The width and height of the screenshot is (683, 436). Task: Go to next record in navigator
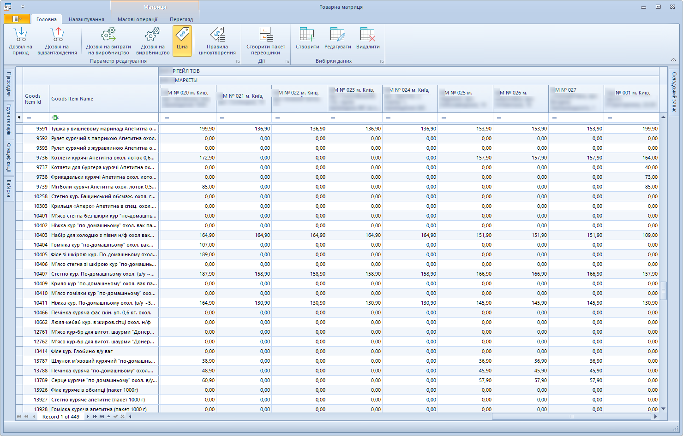tap(88, 417)
